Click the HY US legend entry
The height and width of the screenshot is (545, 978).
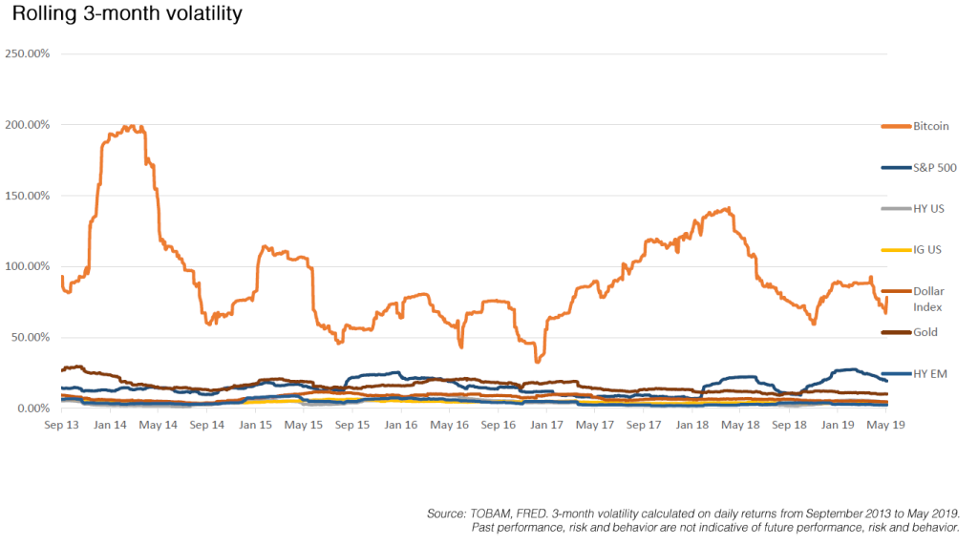point(912,209)
